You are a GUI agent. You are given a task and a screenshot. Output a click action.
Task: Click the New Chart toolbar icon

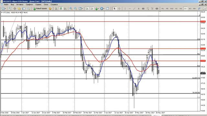coord(3,9)
